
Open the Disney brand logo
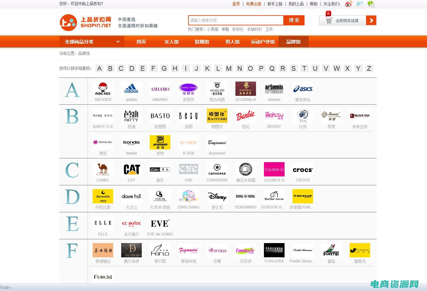[217, 196]
